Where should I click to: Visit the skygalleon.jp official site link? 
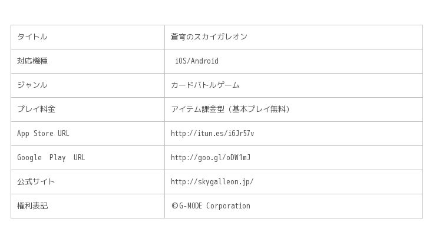tap(212, 182)
